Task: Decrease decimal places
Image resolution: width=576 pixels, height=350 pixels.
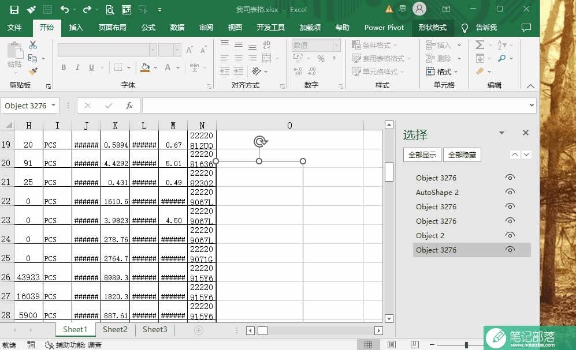Action: 312,71
